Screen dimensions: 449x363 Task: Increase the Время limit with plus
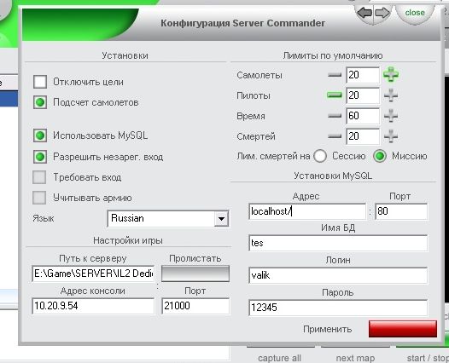tap(391, 116)
